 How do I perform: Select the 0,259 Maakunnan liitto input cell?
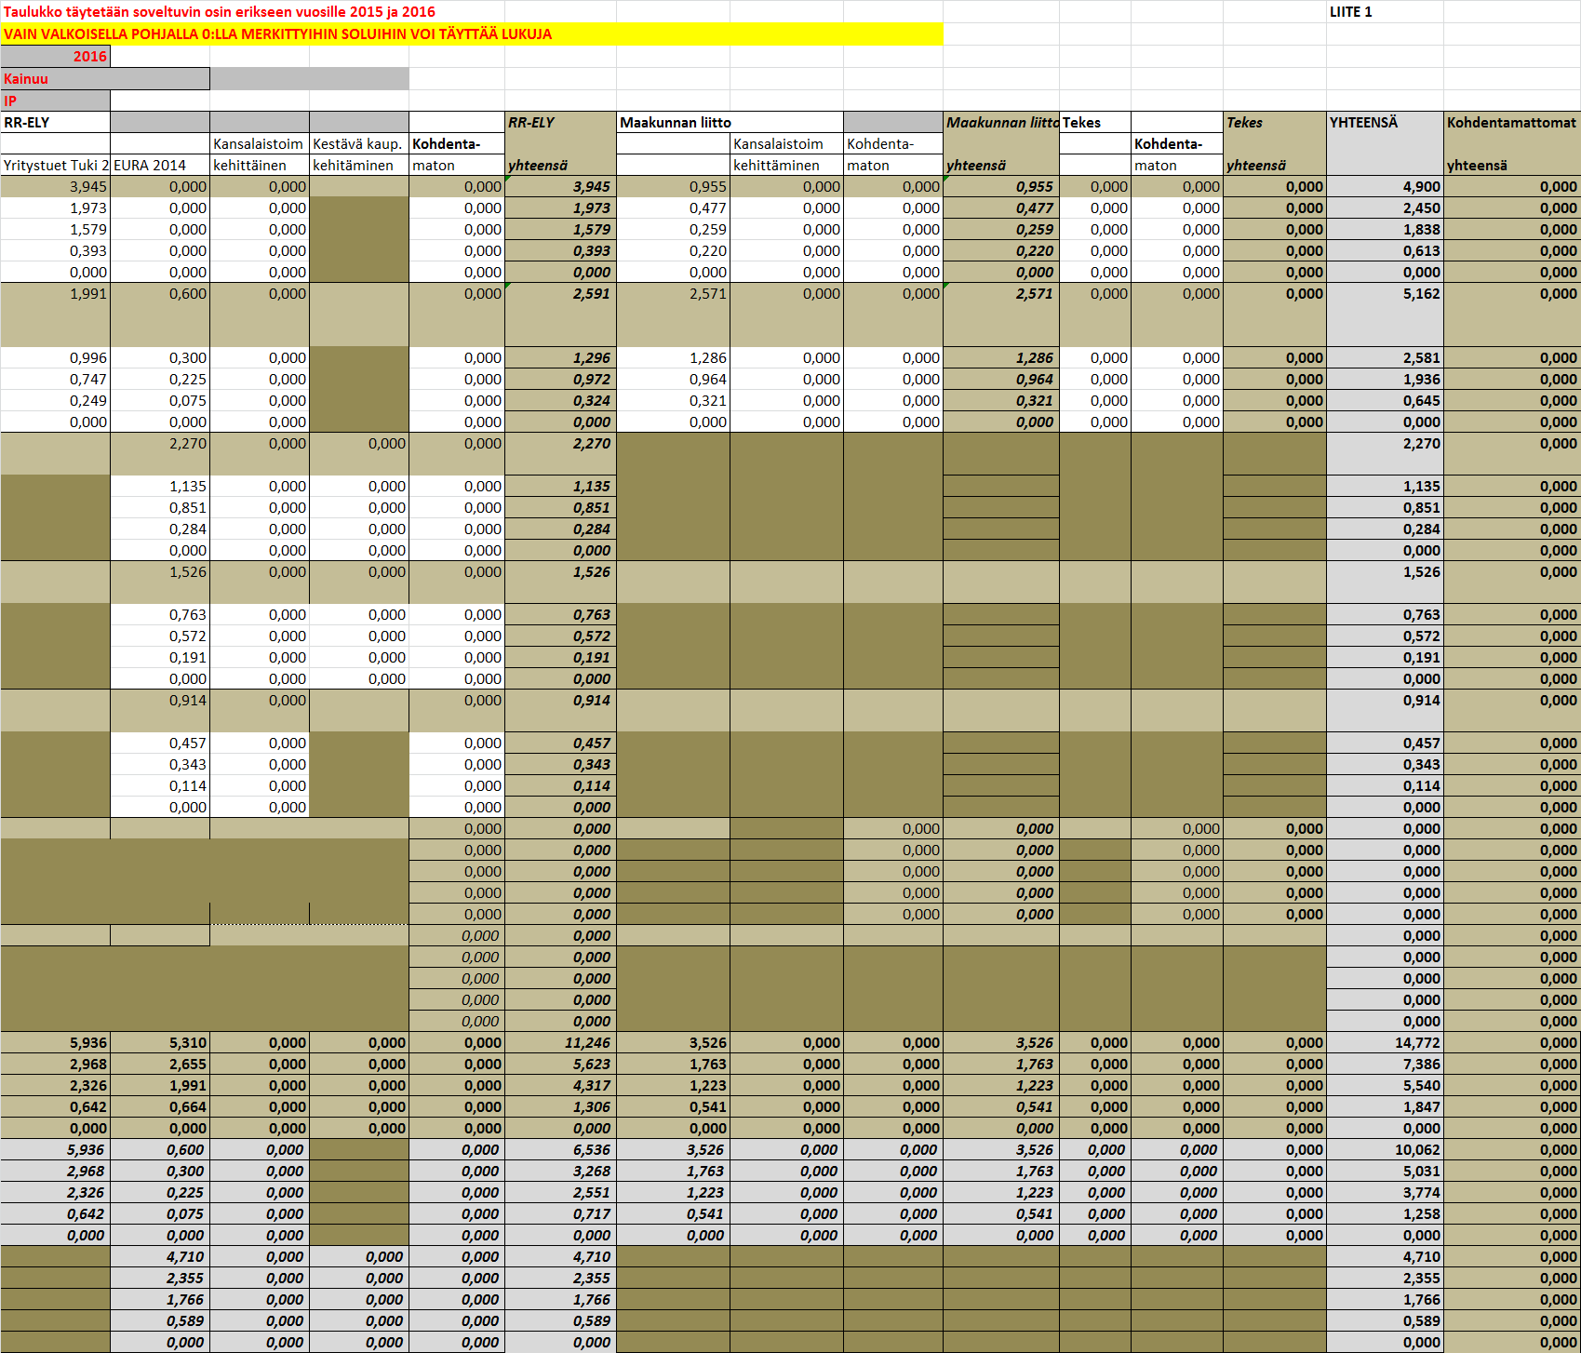[673, 229]
